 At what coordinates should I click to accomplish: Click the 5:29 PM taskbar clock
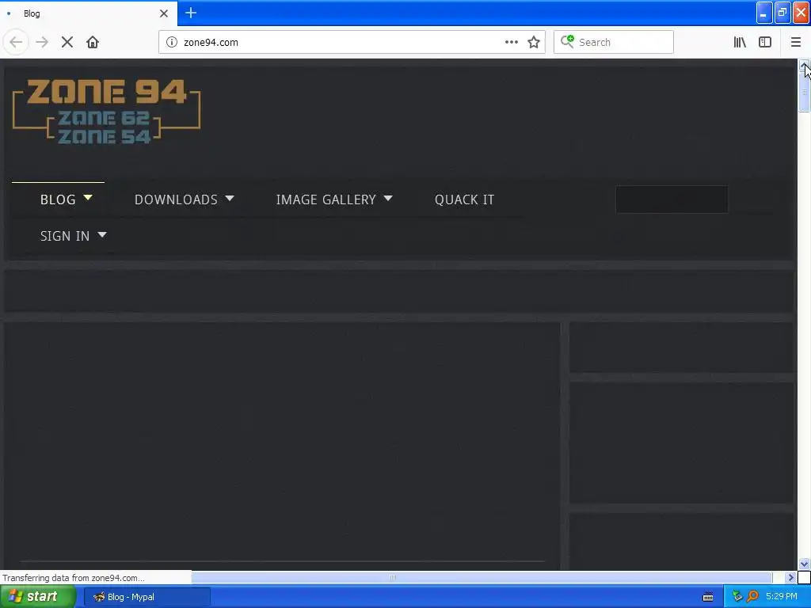782,596
